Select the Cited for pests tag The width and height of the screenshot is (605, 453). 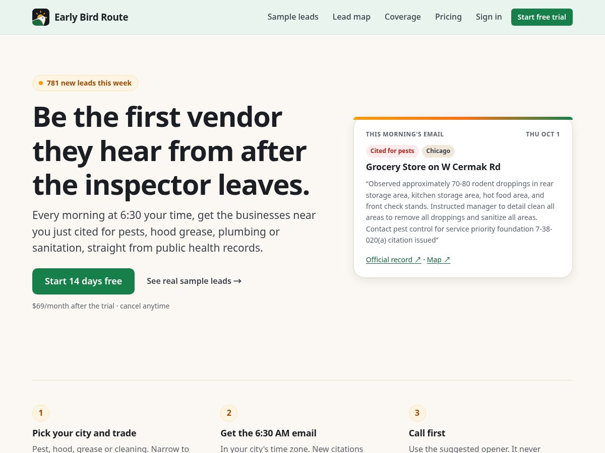coord(392,151)
